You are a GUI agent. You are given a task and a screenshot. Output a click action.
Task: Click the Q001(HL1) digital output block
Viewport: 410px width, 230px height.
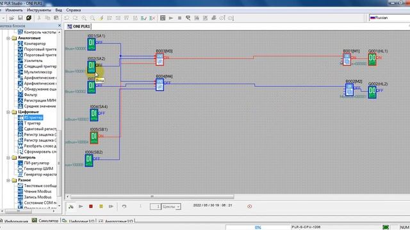(x=372, y=59)
